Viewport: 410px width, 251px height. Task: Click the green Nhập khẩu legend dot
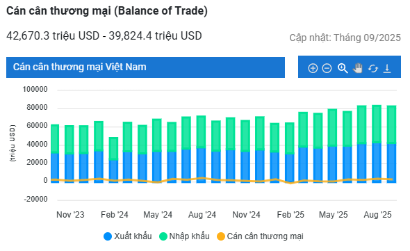(x=163, y=236)
